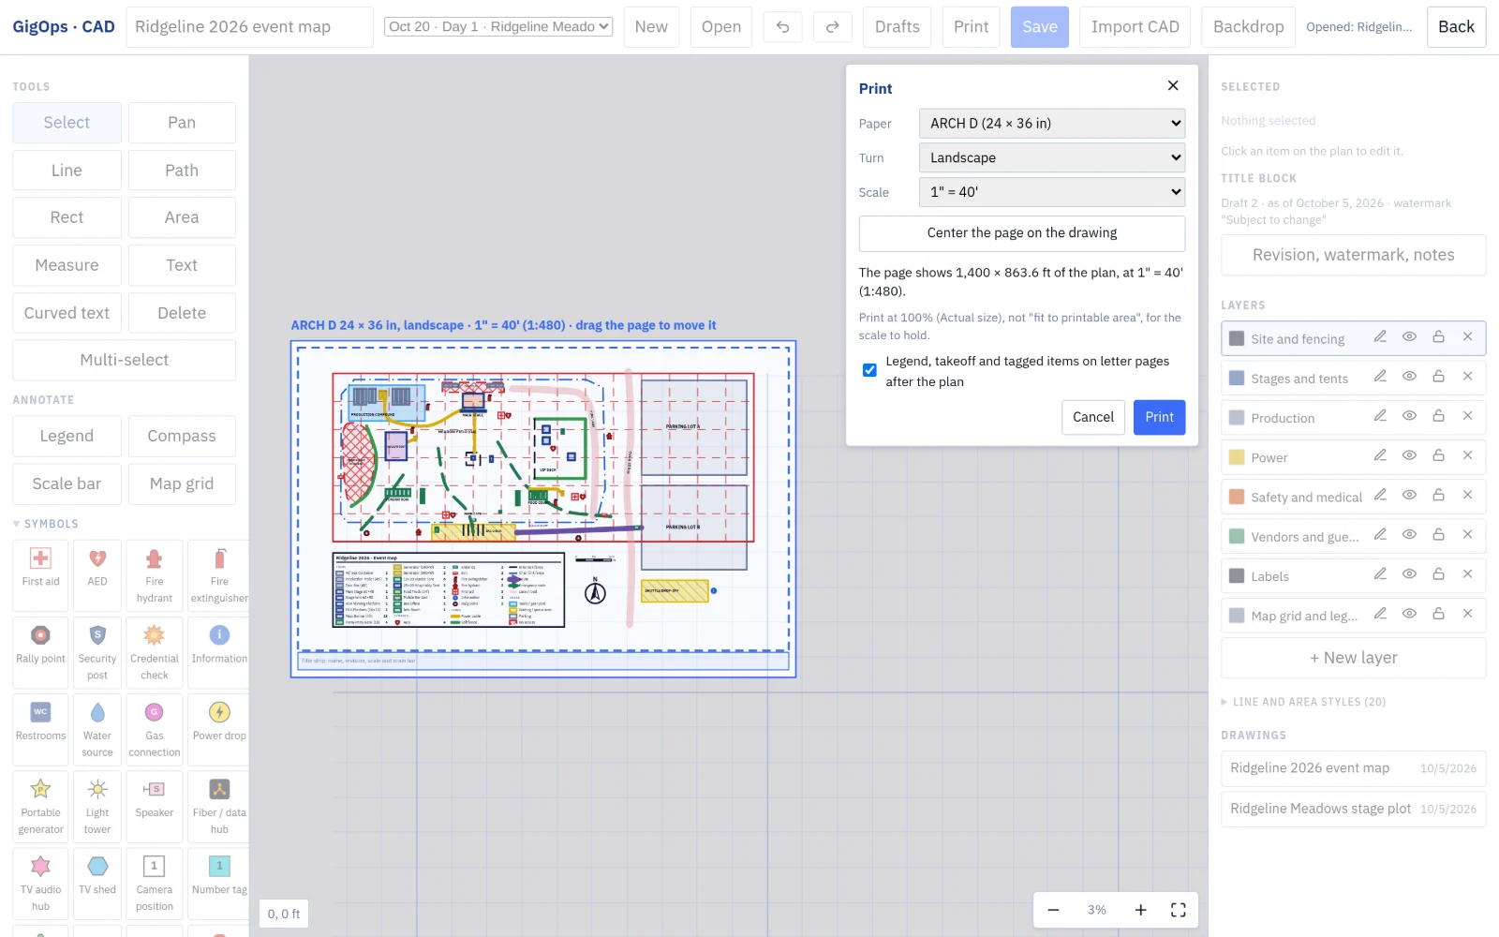This screenshot has width=1499, height=937.
Task: Toggle visibility of the Power layer
Action: coord(1409,455)
